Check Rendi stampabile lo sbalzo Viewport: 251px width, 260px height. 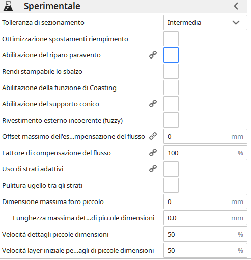point(171,71)
